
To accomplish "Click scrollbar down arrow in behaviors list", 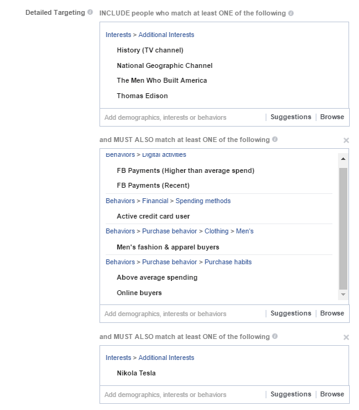I will click(343, 295).
